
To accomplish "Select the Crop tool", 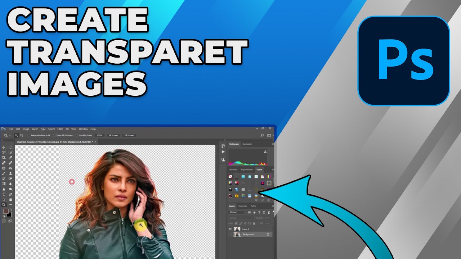I will tap(4, 158).
